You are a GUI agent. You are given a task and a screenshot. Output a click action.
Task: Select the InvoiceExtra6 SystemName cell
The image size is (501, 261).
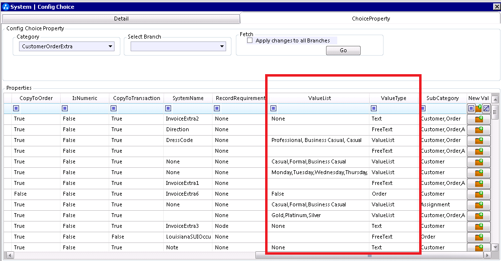tap(188, 194)
